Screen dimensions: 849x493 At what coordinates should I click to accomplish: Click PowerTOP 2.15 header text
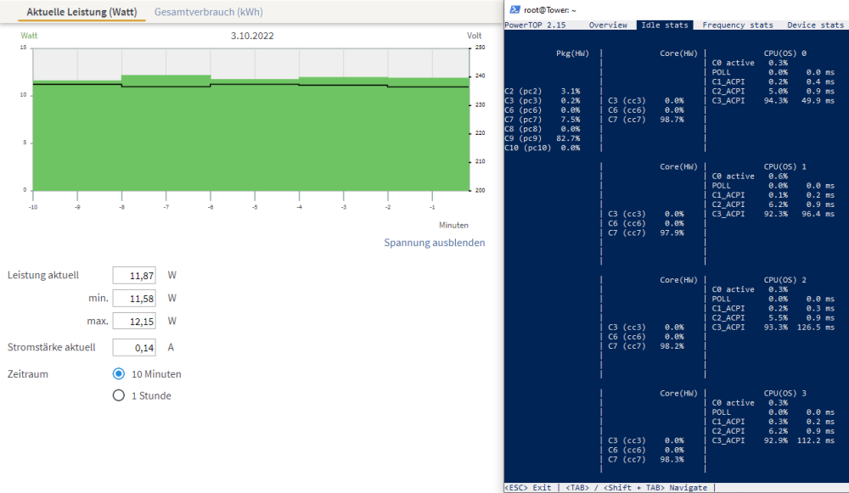pos(535,25)
